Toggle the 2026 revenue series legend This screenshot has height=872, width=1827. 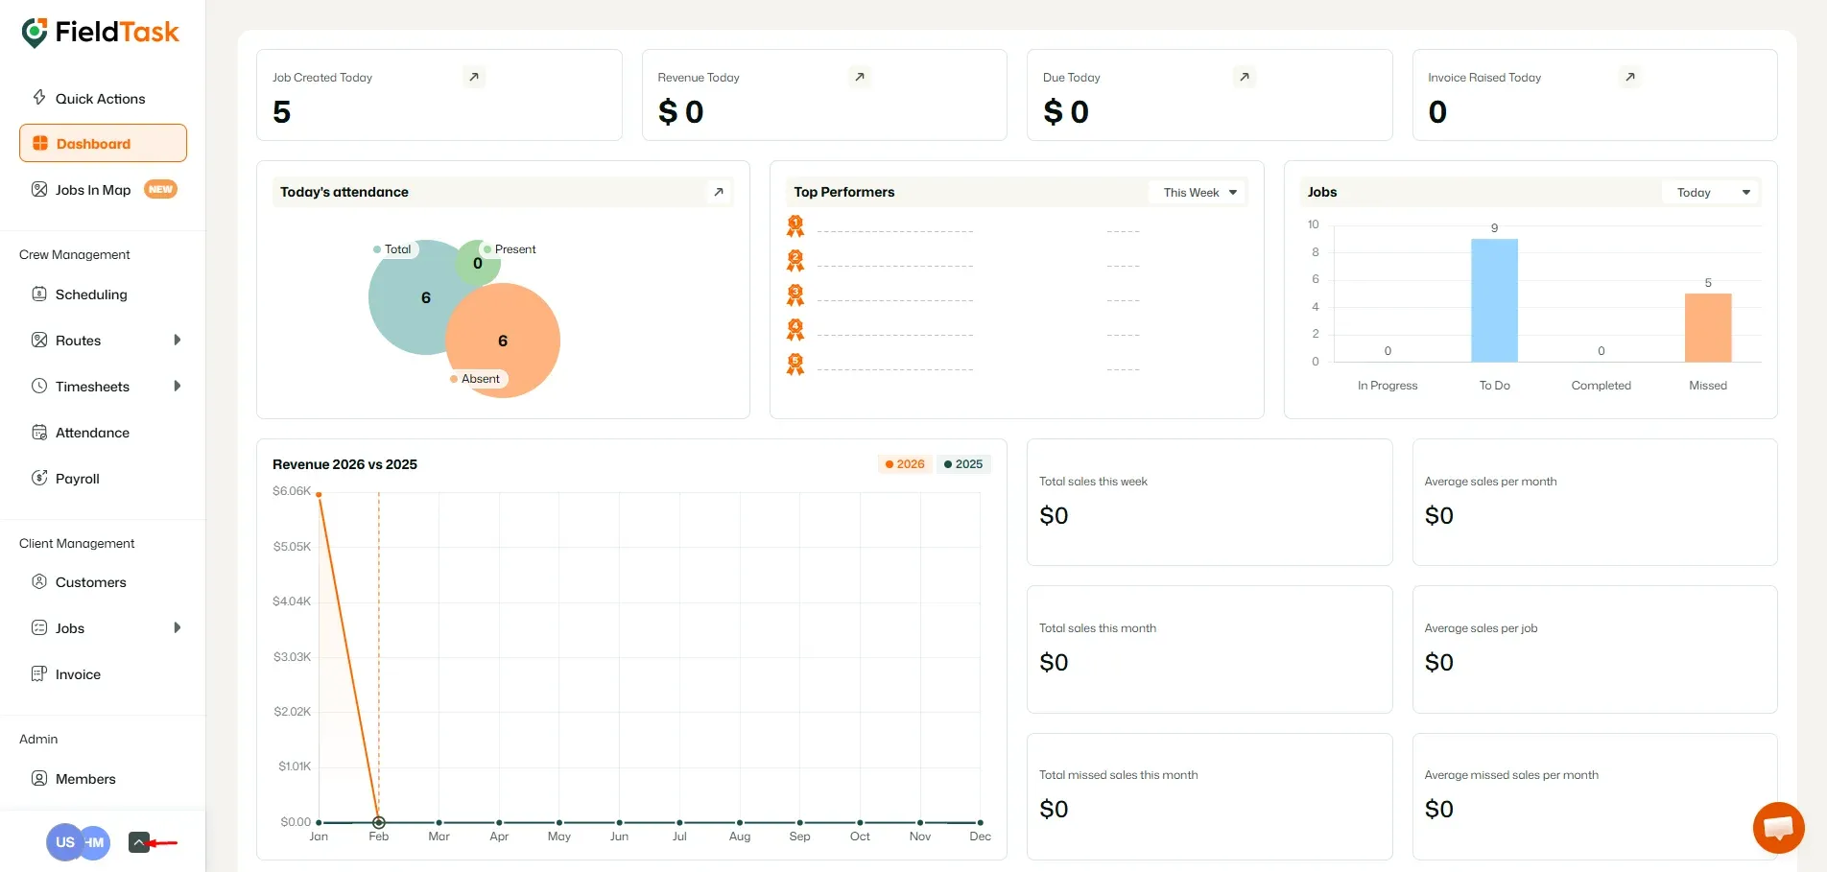tap(905, 464)
